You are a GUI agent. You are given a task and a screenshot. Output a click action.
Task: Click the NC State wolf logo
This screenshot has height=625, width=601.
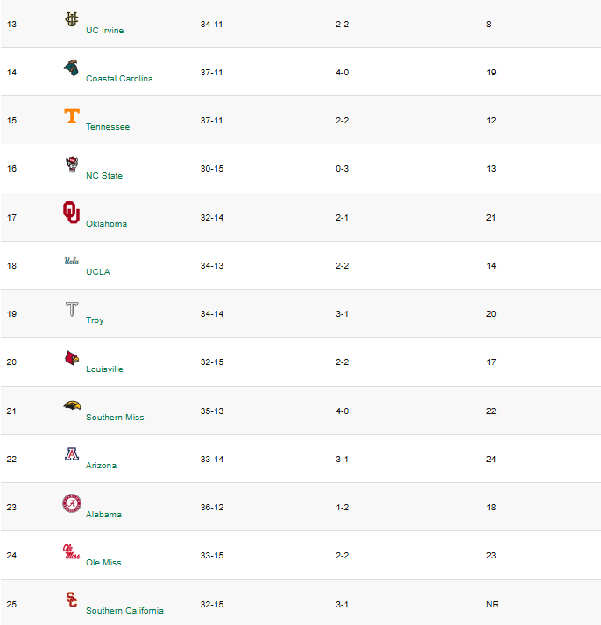pyautogui.click(x=72, y=165)
